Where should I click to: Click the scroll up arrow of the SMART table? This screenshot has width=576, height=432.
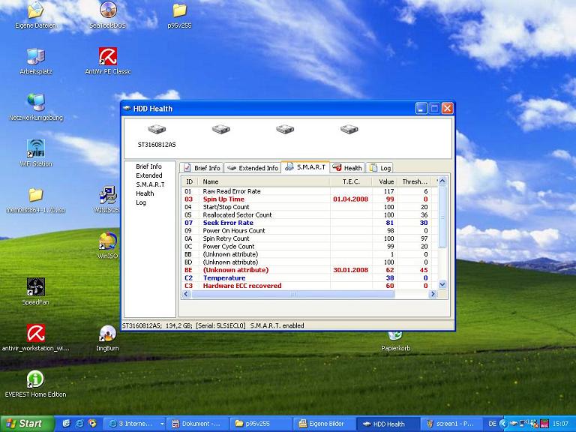pyautogui.click(x=442, y=181)
